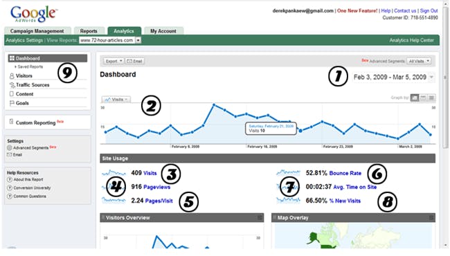The height and width of the screenshot is (256, 450).
Task: Click the Traffic Sources icon
Action: coord(12,85)
